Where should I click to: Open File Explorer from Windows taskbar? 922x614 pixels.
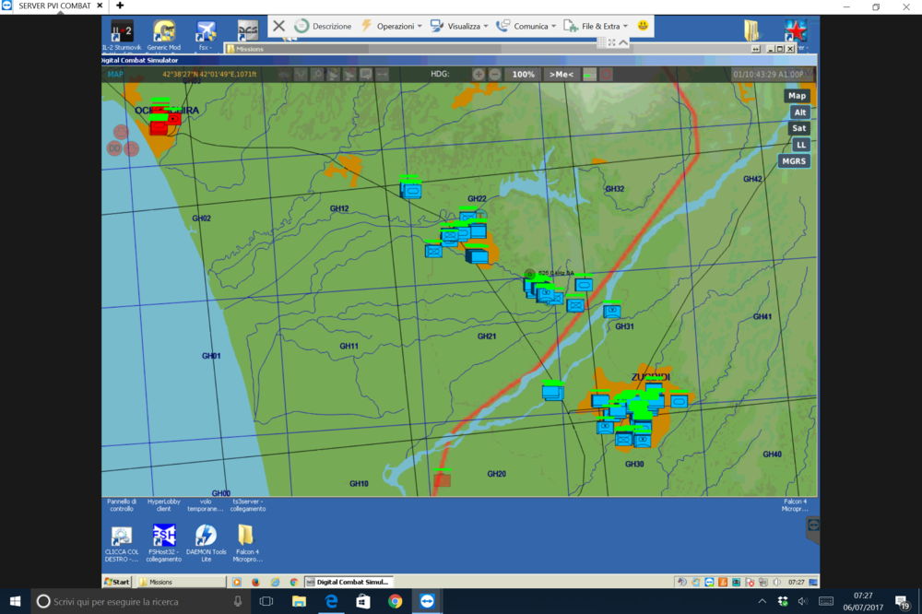coord(299,602)
